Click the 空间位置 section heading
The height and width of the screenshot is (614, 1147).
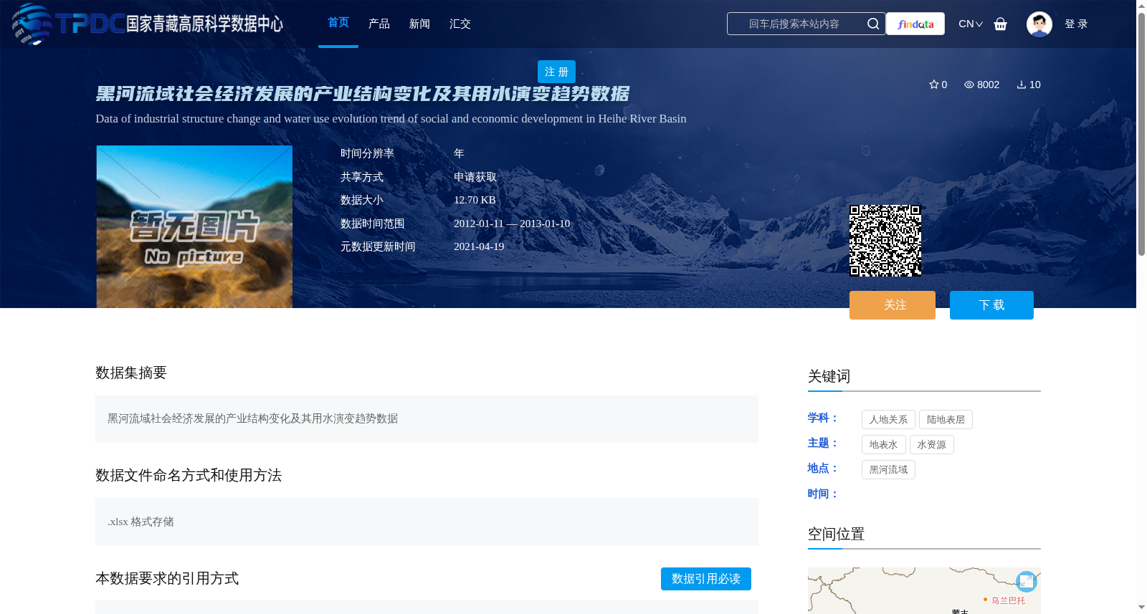836,534
